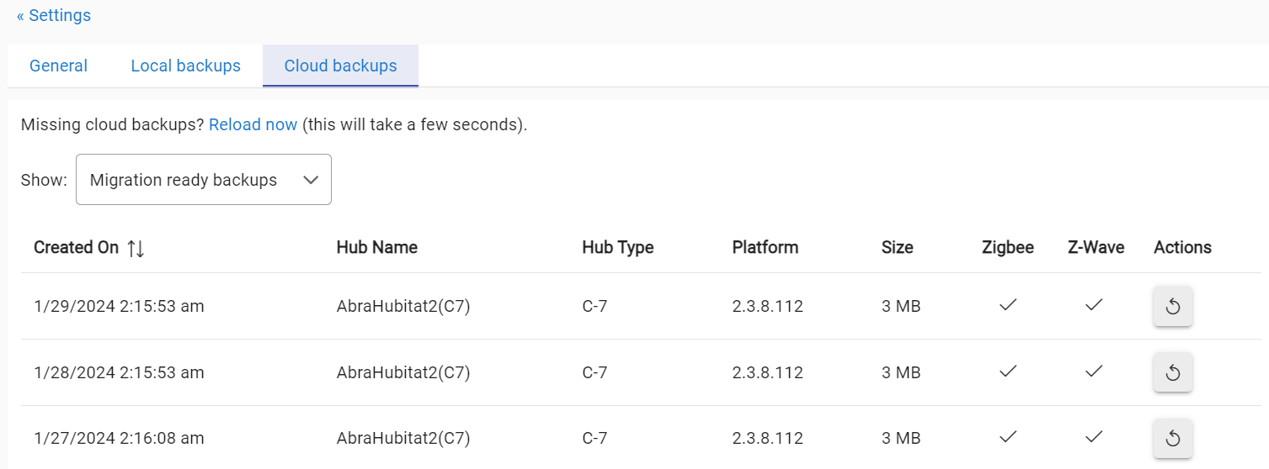
Task: Click Z-Wave checkmark for 1/27/2024 backup
Action: click(1094, 437)
